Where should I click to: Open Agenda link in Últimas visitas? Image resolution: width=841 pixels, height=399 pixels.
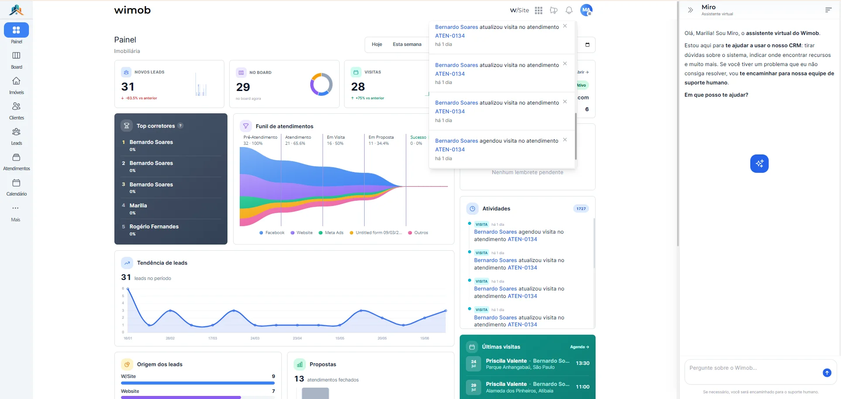(x=579, y=347)
